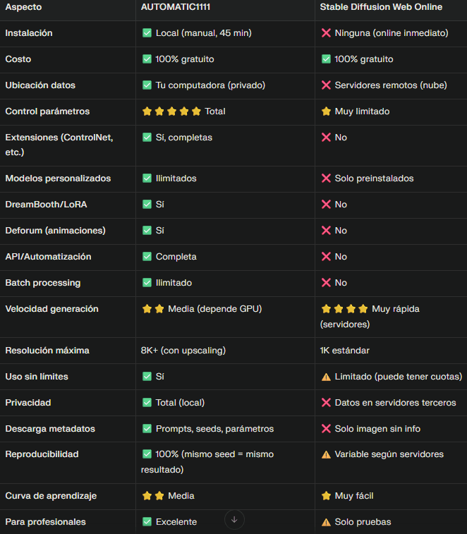Click the Aspecto column header
The image size is (467, 534).
[x=23, y=7]
